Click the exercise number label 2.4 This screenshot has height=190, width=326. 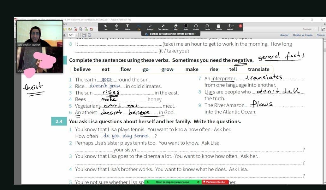pyautogui.click(x=59, y=121)
